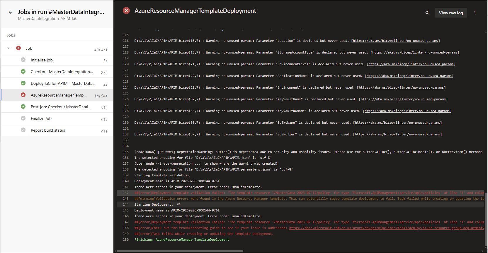Click green success icon for Checkout MasterDataIntegration

(23, 71)
